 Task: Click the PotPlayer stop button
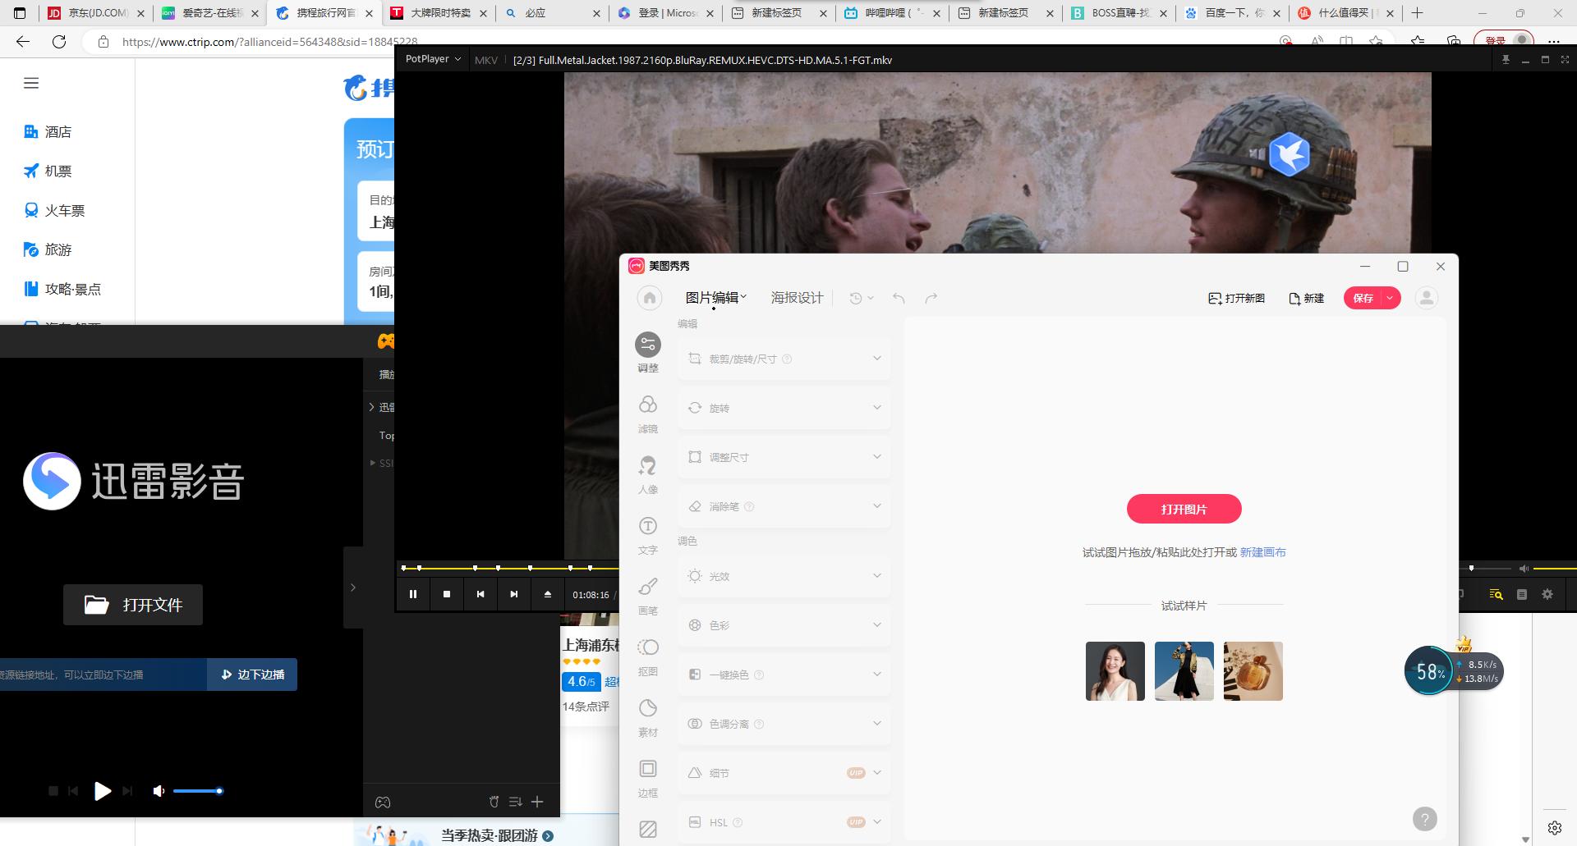(x=447, y=594)
